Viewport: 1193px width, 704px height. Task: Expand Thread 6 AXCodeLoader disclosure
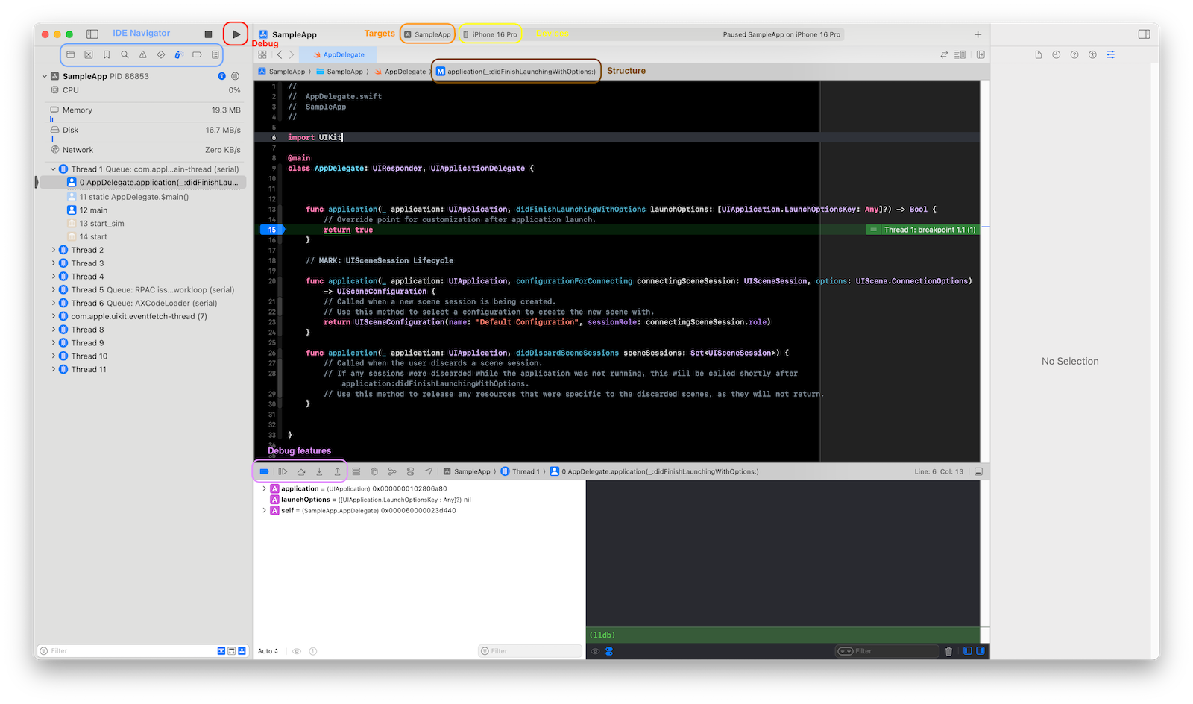click(x=53, y=304)
